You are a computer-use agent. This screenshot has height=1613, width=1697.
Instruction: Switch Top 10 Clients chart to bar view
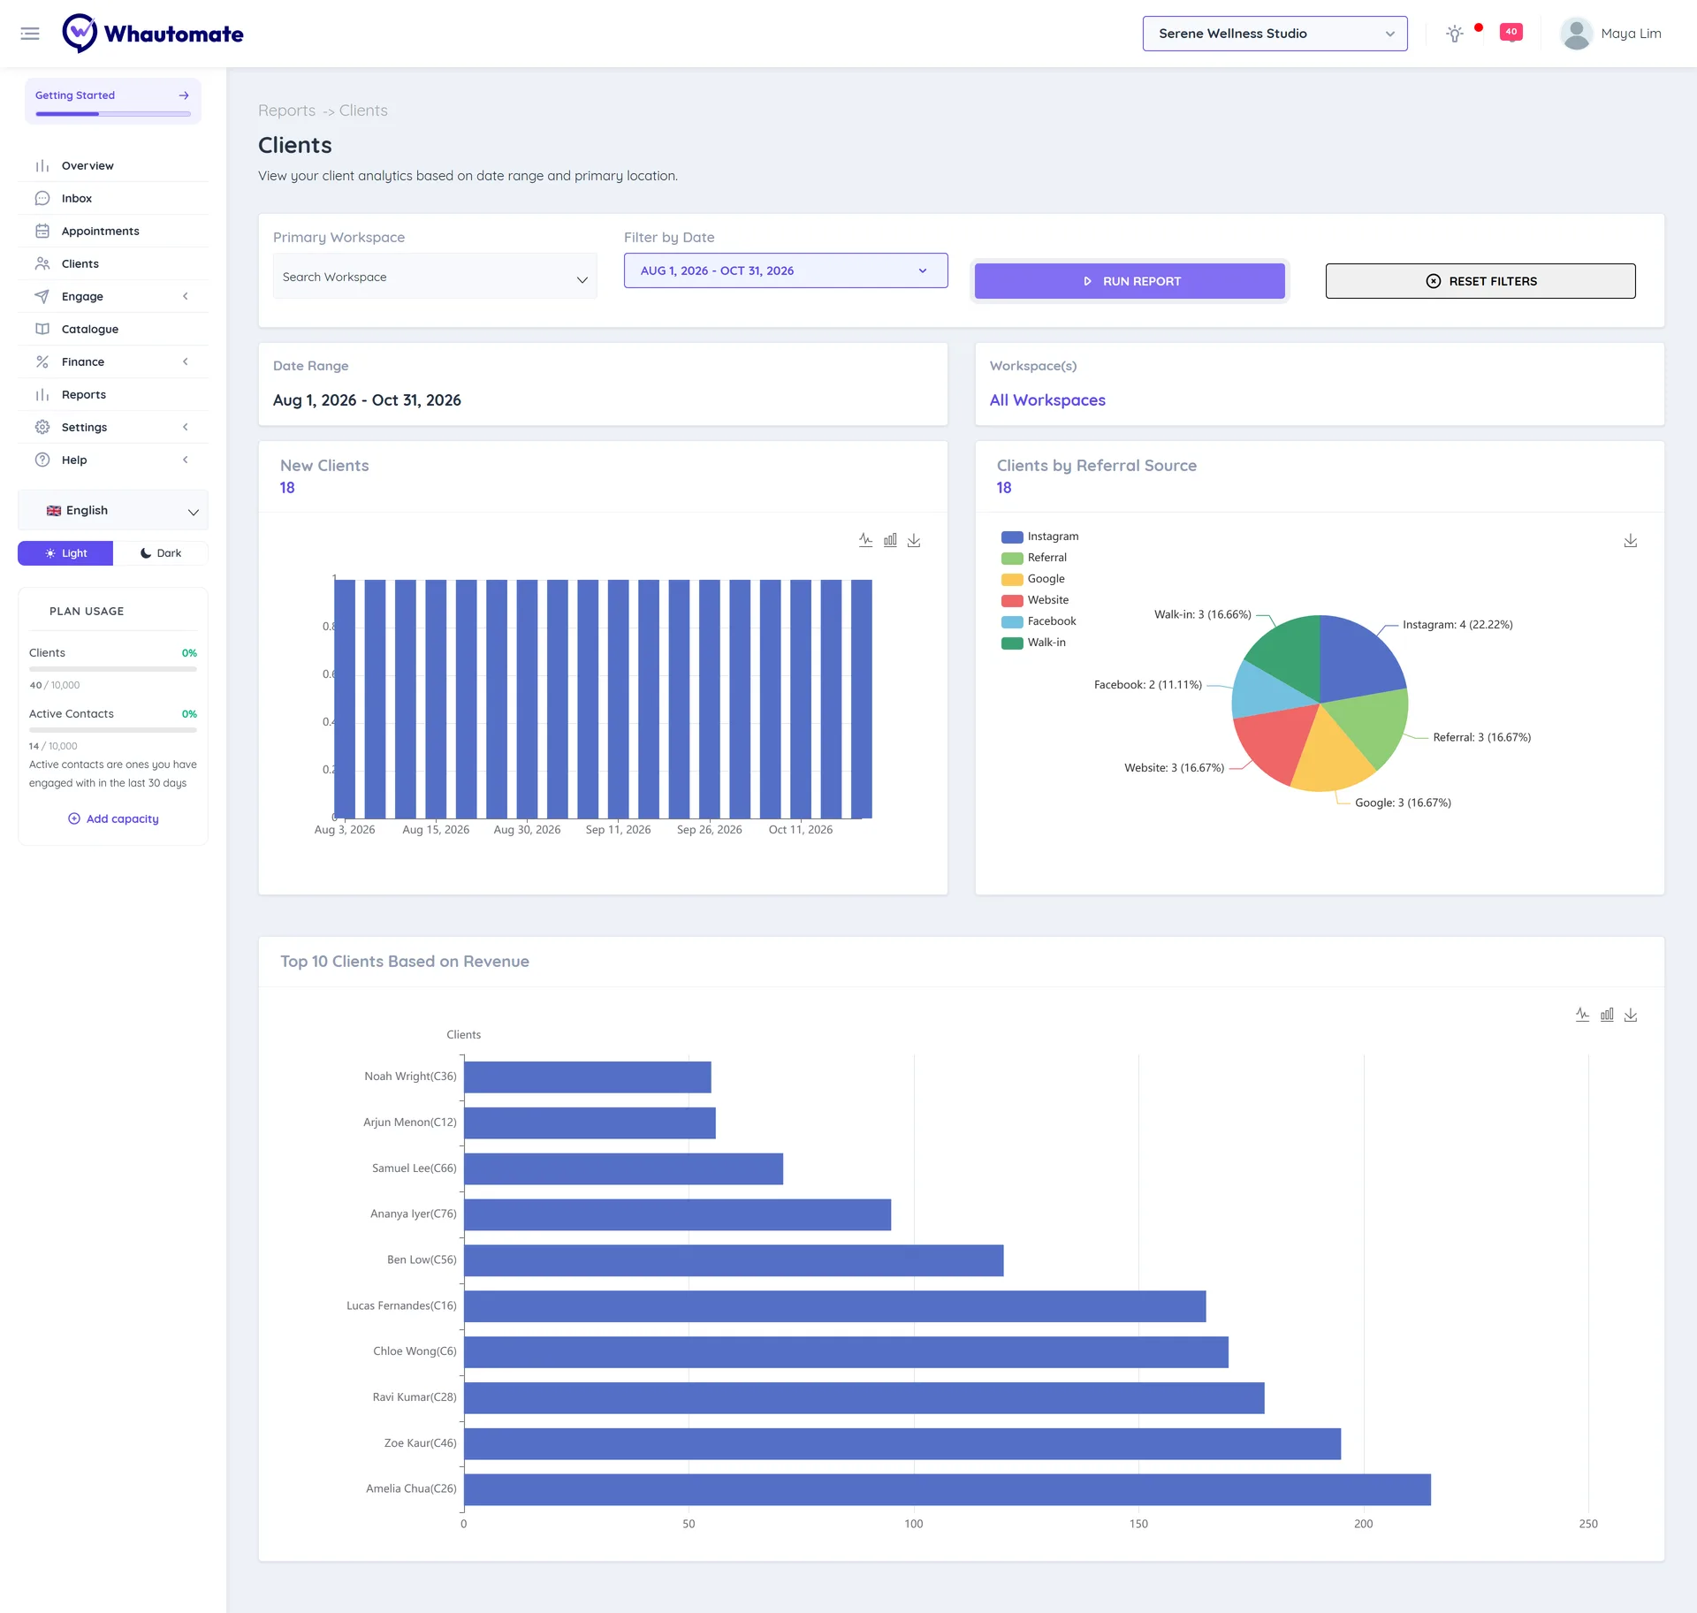(x=1607, y=1015)
